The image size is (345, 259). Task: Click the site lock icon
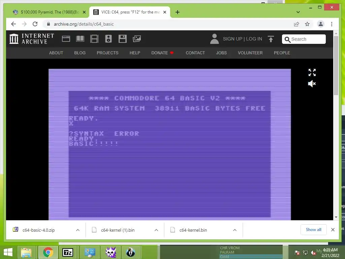coord(49,24)
